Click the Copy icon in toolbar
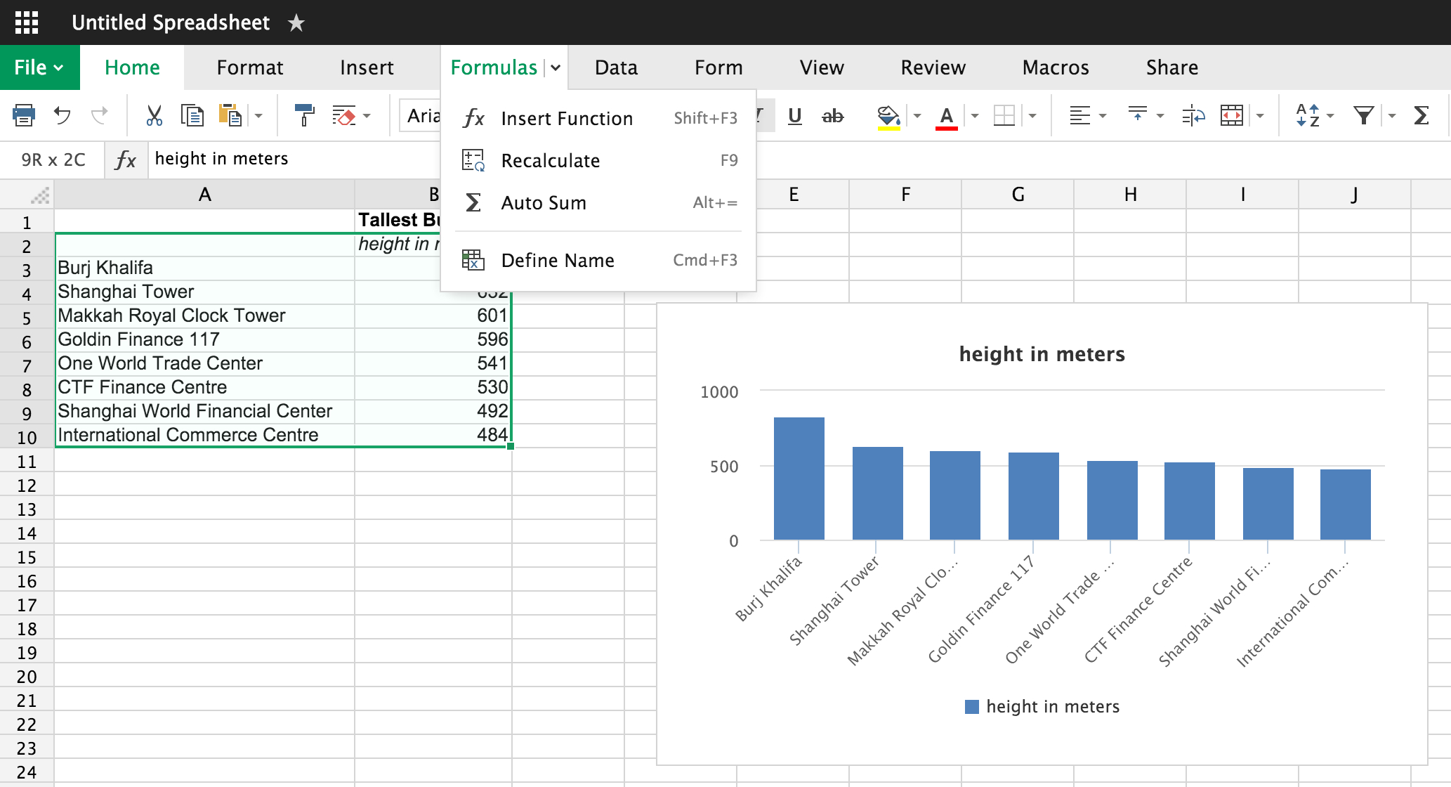Viewport: 1451px width, 787px height. (191, 117)
